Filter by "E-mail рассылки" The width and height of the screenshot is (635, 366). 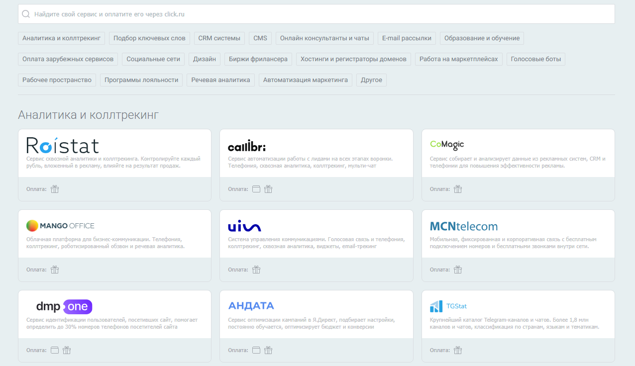tap(407, 38)
